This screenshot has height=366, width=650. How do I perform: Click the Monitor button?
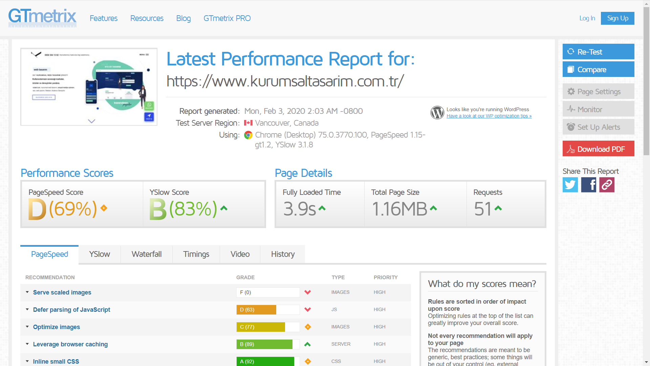click(x=598, y=109)
